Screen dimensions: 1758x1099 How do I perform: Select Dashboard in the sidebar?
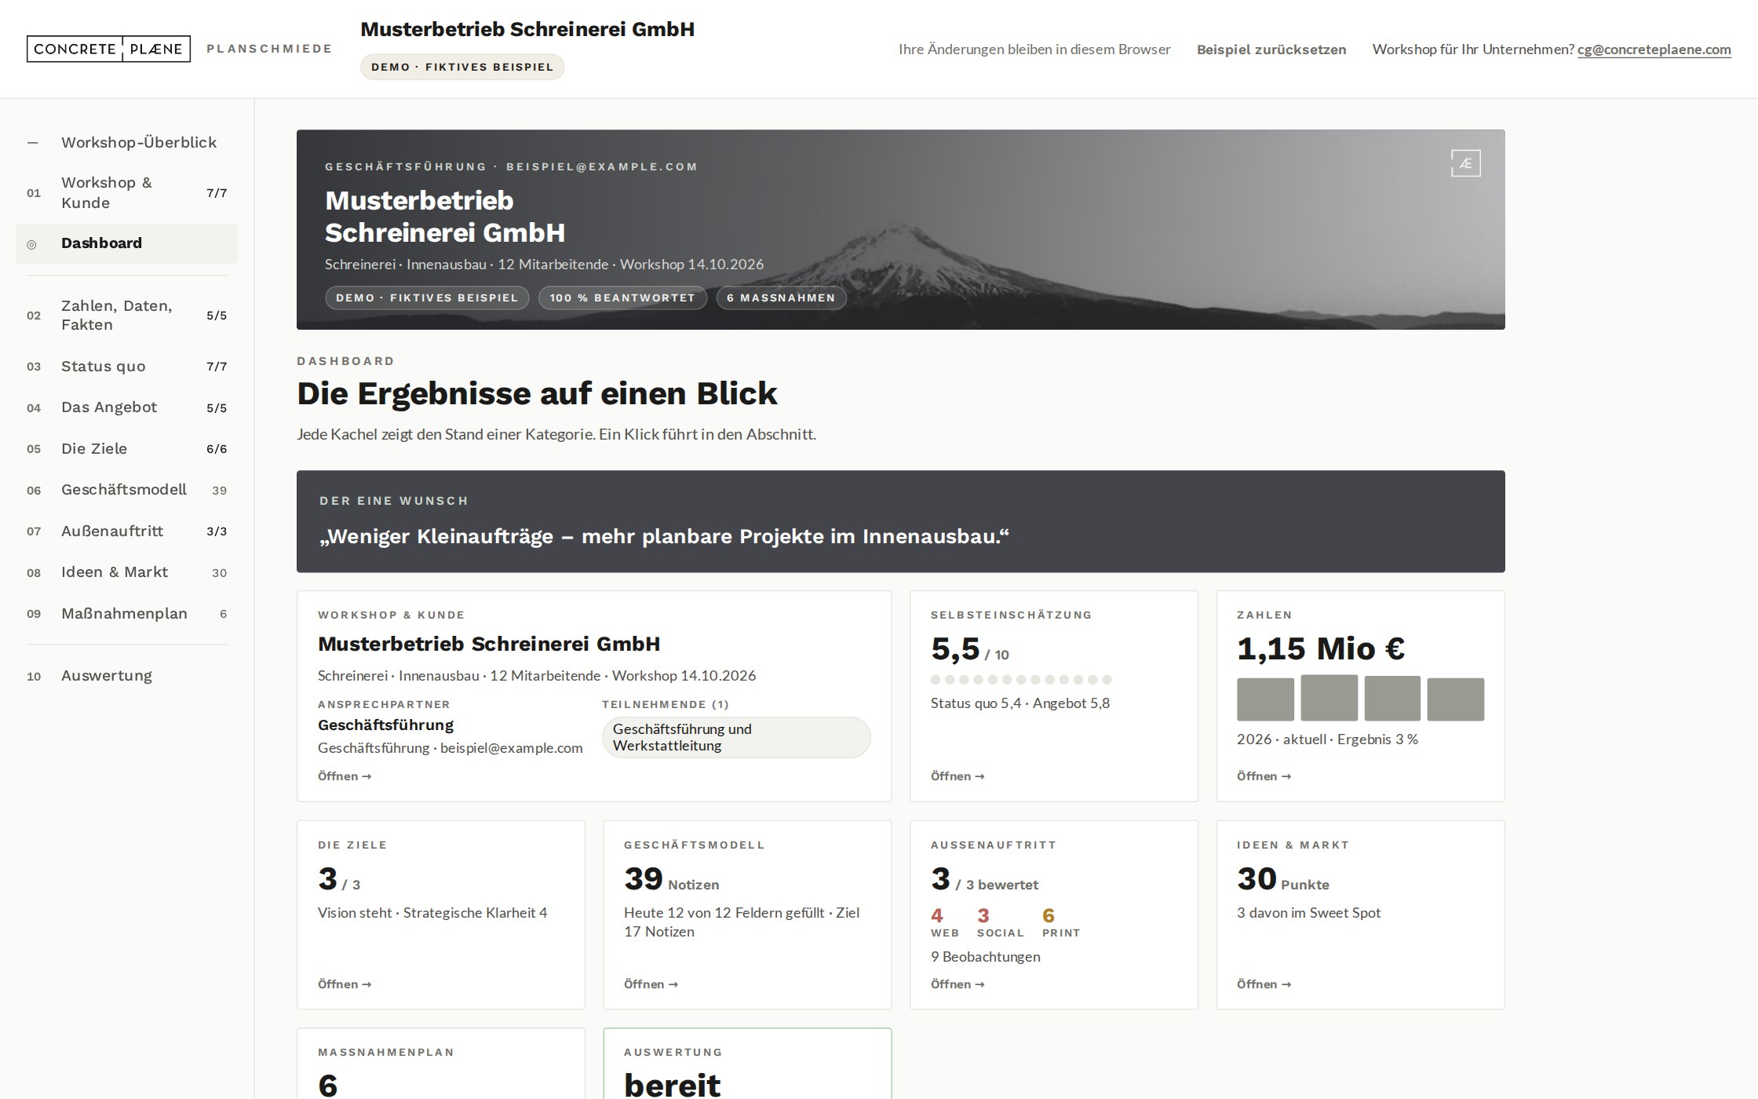tap(127, 243)
